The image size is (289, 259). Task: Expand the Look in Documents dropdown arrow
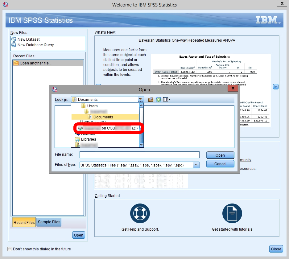(140, 100)
